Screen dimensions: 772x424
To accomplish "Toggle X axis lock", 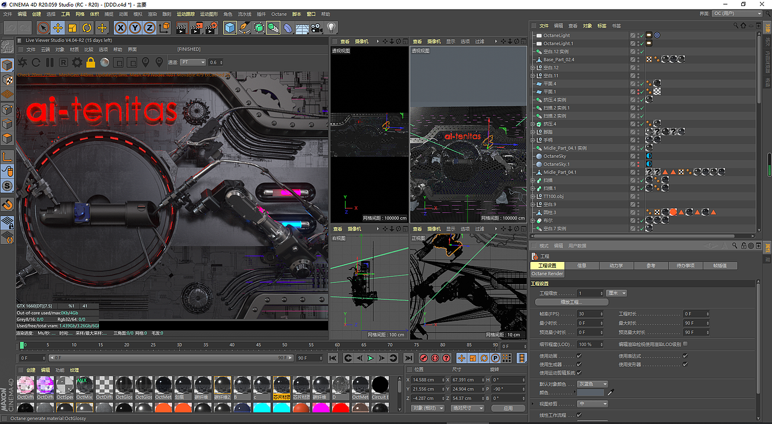I will tap(121, 28).
